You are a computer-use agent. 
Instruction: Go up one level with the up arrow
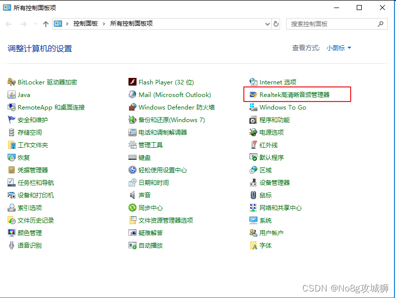(46, 24)
